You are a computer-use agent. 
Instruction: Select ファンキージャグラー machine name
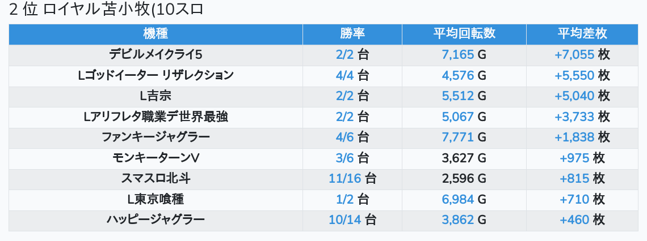156,137
